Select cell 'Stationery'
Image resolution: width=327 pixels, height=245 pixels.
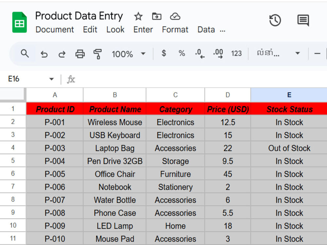175,187
